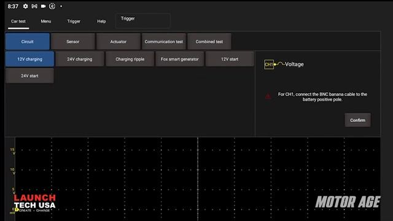Choose the Charging ripple test
Screen dimensions: 393x221
130,59
